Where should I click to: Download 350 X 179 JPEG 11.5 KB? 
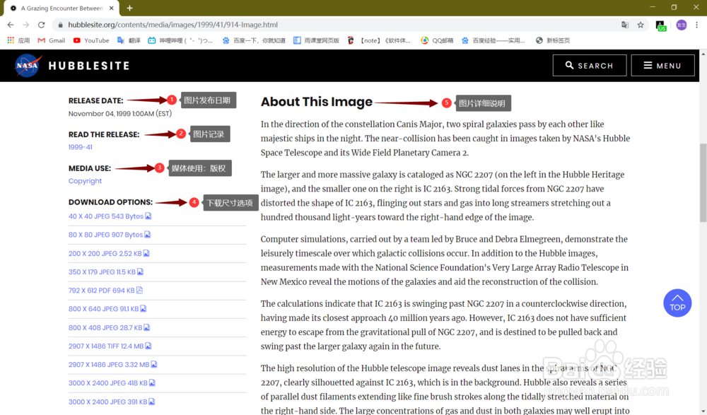[x=106, y=272]
